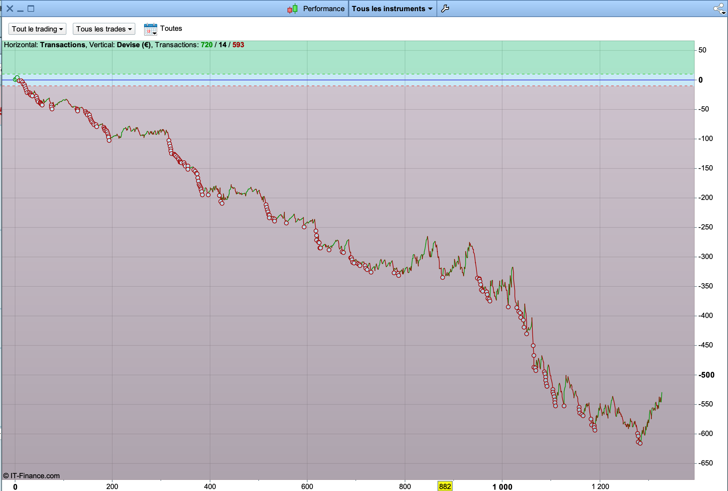Click the IT-Finance.com copyright link
This screenshot has height=491, width=728.
[32, 476]
